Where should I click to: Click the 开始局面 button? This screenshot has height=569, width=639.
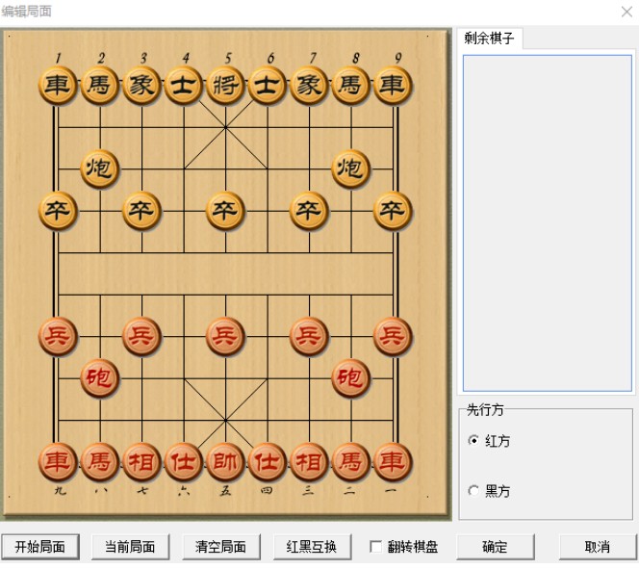coord(39,547)
